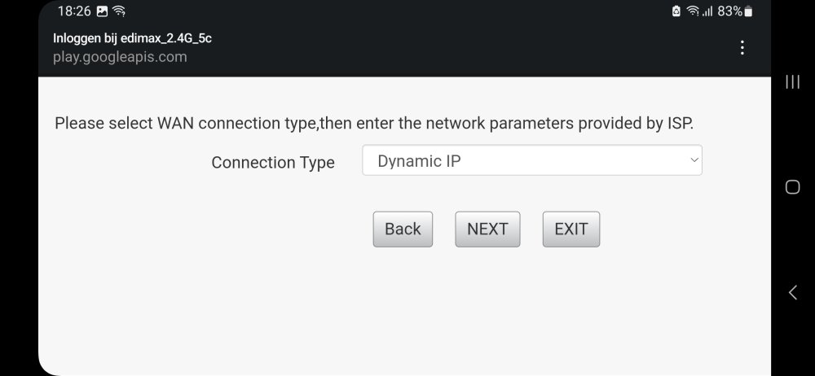Tap the image notification icon
Screen dimensions: 815x376
[x=102, y=11]
